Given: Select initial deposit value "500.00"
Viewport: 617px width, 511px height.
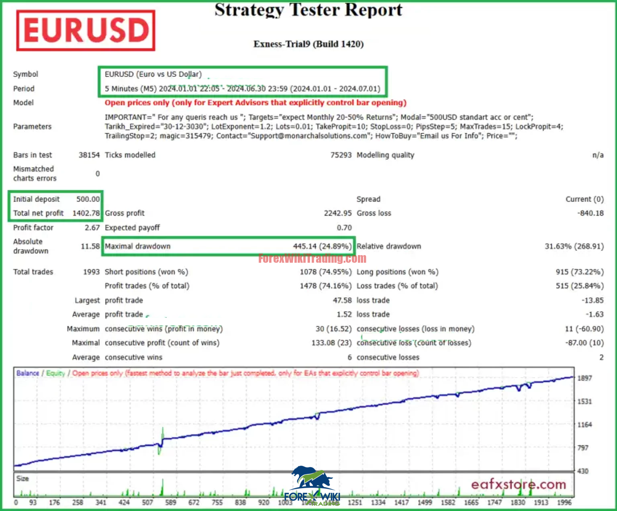Looking at the screenshot, I should (x=88, y=199).
